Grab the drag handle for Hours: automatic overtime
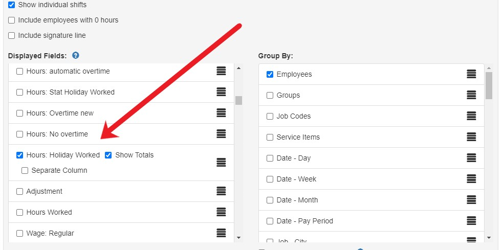The width and height of the screenshot is (503, 250). tap(221, 71)
